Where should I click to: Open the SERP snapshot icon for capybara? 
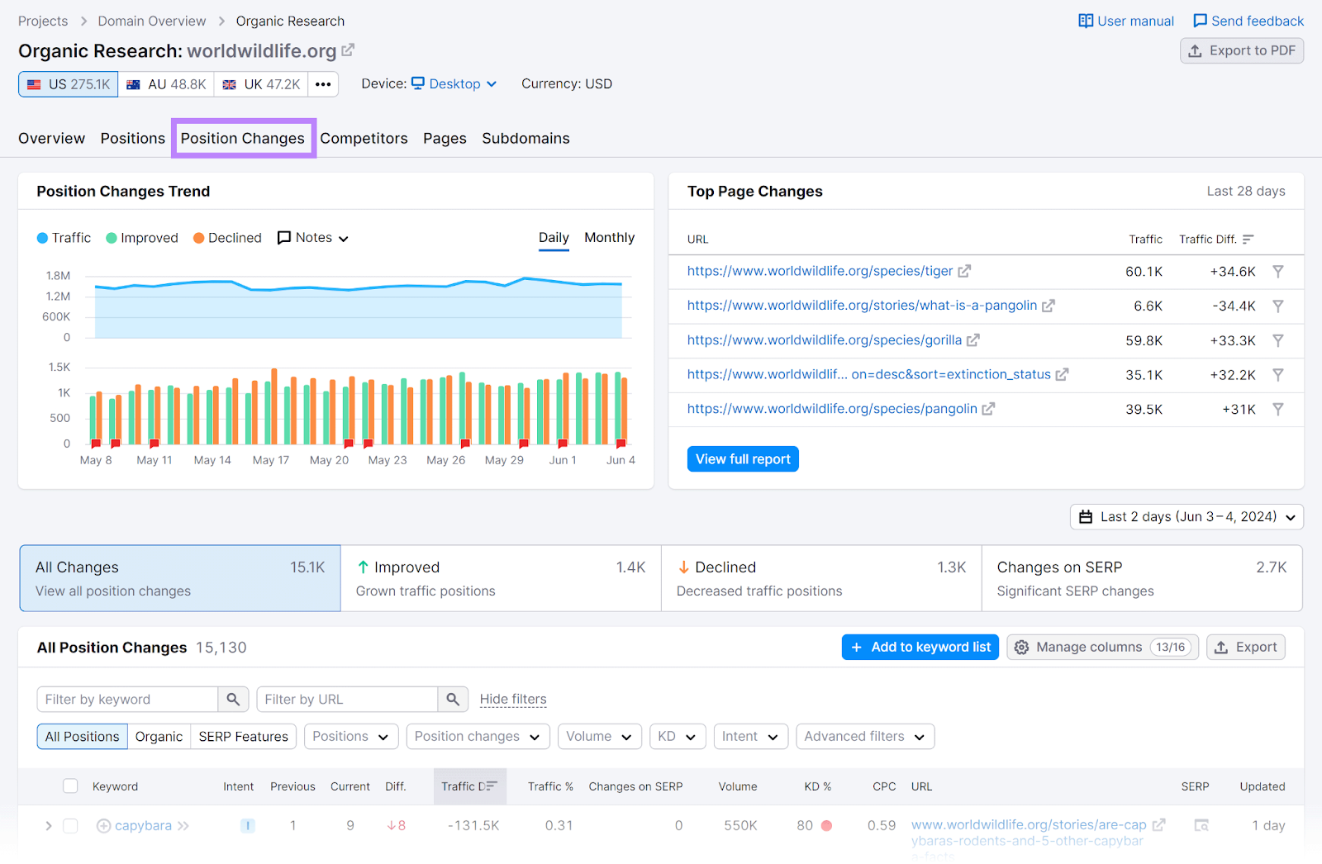click(1201, 825)
